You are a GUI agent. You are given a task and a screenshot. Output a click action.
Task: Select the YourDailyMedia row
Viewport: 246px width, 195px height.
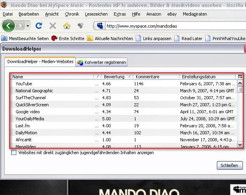click(x=123, y=119)
